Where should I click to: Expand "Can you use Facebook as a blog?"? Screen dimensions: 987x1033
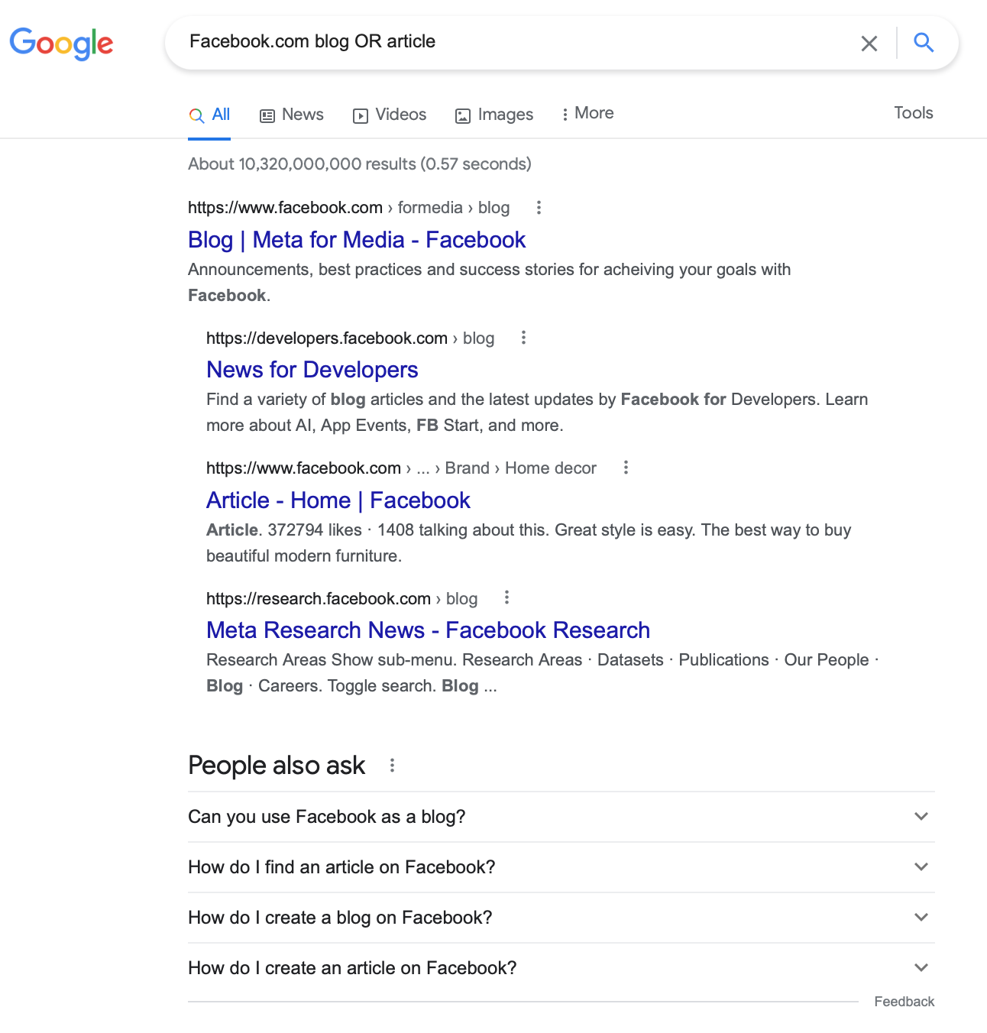coord(921,817)
